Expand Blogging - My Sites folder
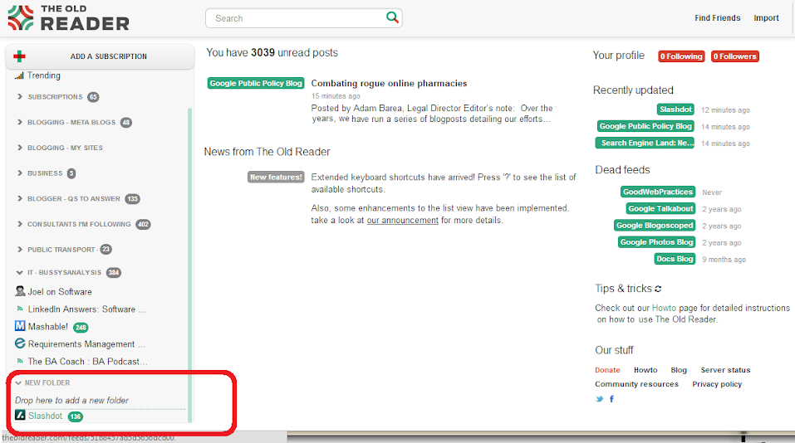This screenshot has width=795, height=443. pos(20,148)
